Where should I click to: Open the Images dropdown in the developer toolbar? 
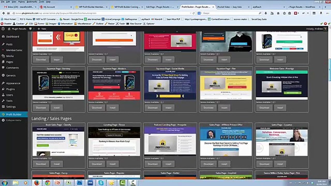(51, 24)
